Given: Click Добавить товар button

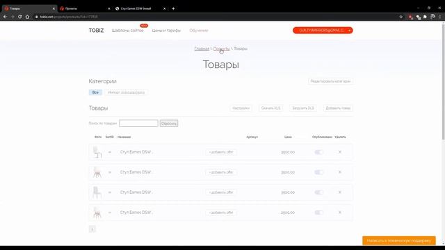Looking at the screenshot, I should 338,108.
